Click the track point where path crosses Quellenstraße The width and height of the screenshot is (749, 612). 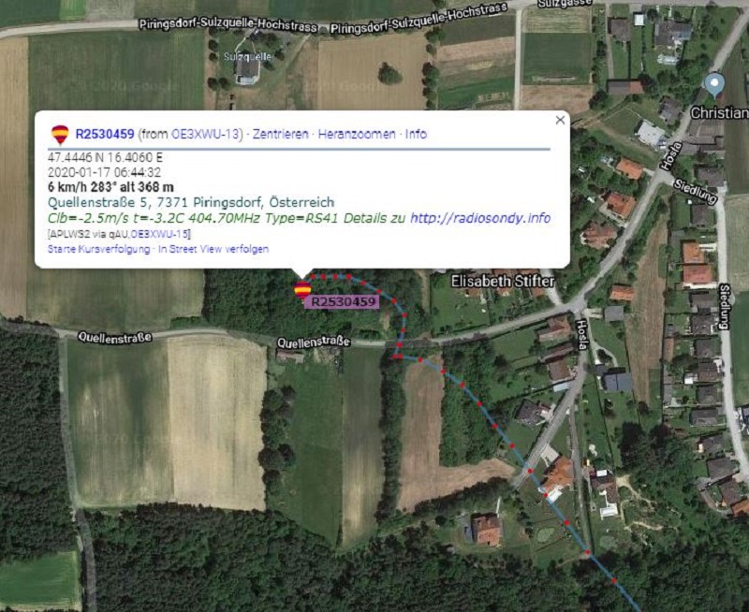pyautogui.click(x=400, y=344)
